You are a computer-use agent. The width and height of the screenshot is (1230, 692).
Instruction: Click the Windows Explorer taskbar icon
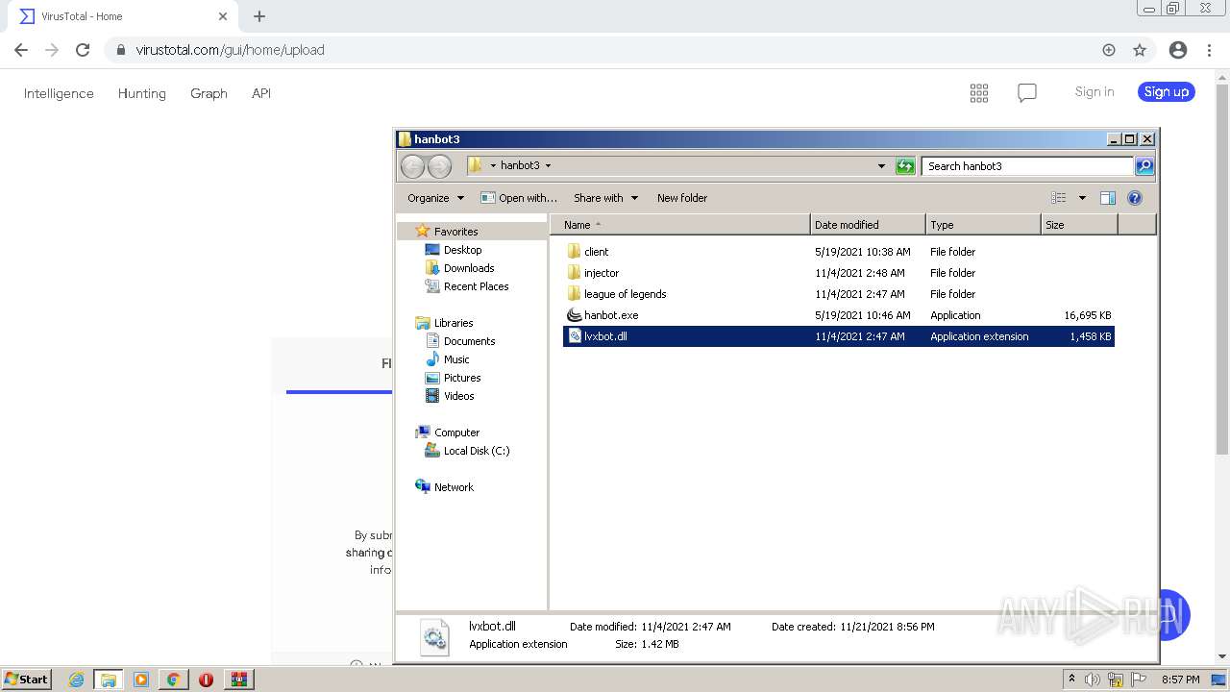coord(109,680)
